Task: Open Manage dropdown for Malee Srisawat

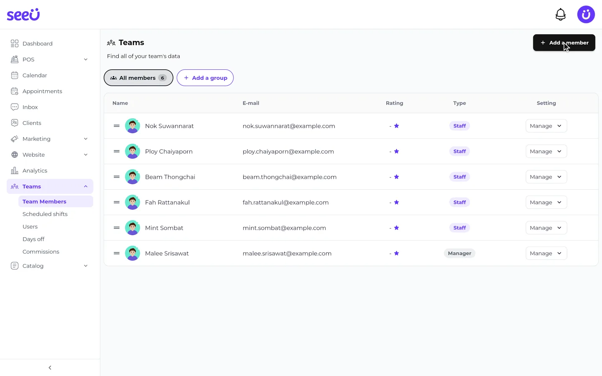Action: click(546, 253)
